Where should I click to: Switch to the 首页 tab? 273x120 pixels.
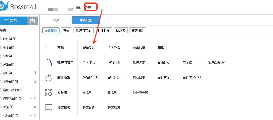click(56, 20)
